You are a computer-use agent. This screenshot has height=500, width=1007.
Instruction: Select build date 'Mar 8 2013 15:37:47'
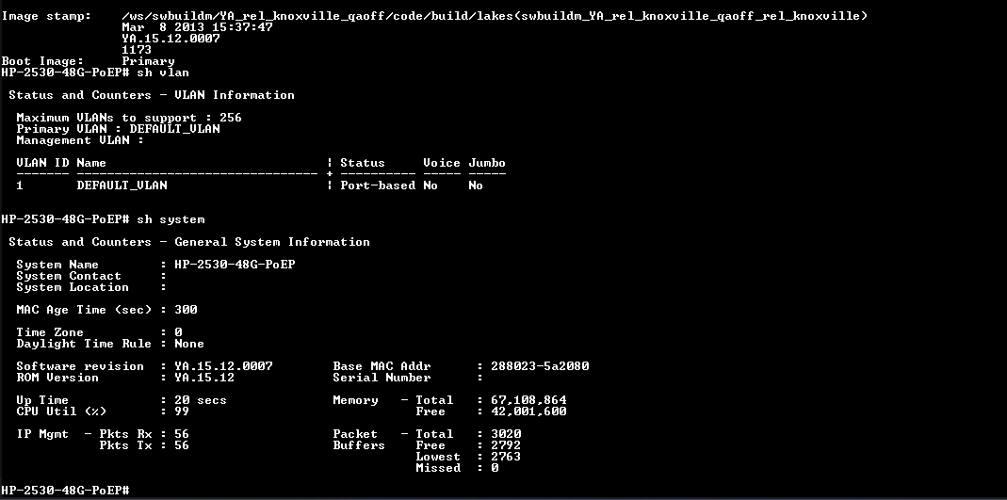(197, 27)
